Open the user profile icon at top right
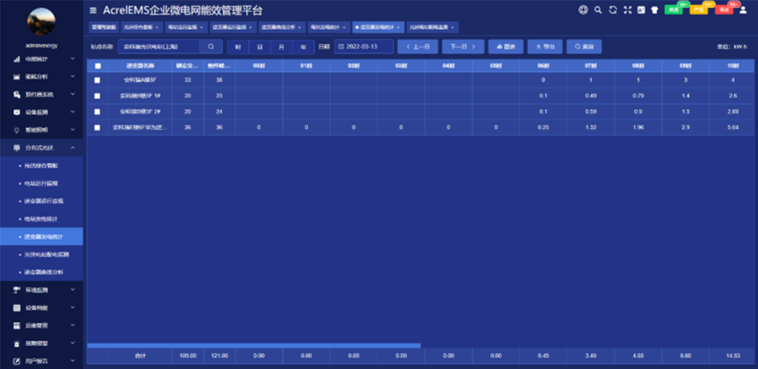Image resolution: width=758 pixels, height=369 pixels. tap(744, 10)
